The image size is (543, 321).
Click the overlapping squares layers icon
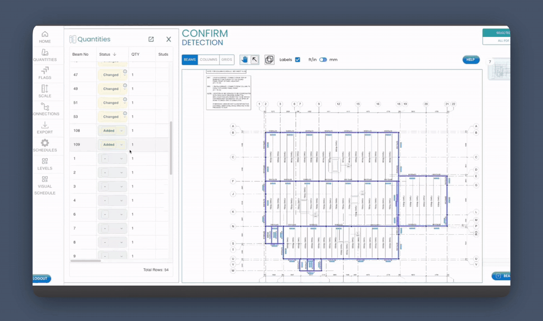pyautogui.click(x=269, y=60)
